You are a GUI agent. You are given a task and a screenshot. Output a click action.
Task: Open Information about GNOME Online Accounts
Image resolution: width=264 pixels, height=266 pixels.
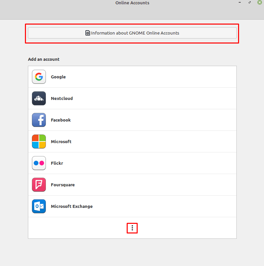click(x=132, y=33)
